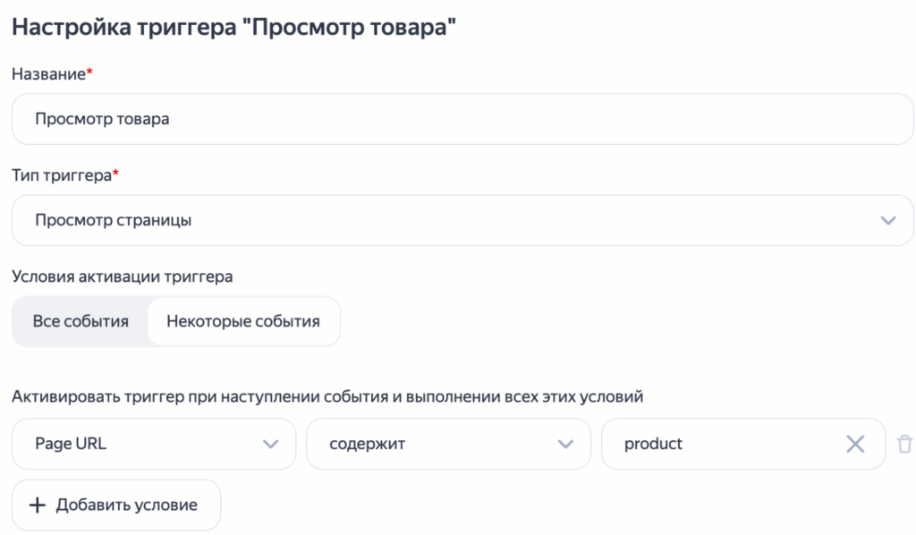This screenshot has width=916, height=535.
Task: Click the chevron on the "Тип триггера" field
Action: pos(887,219)
